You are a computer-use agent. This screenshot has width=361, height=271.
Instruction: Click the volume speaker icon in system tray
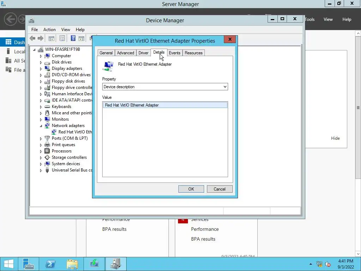click(x=328, y=264)
